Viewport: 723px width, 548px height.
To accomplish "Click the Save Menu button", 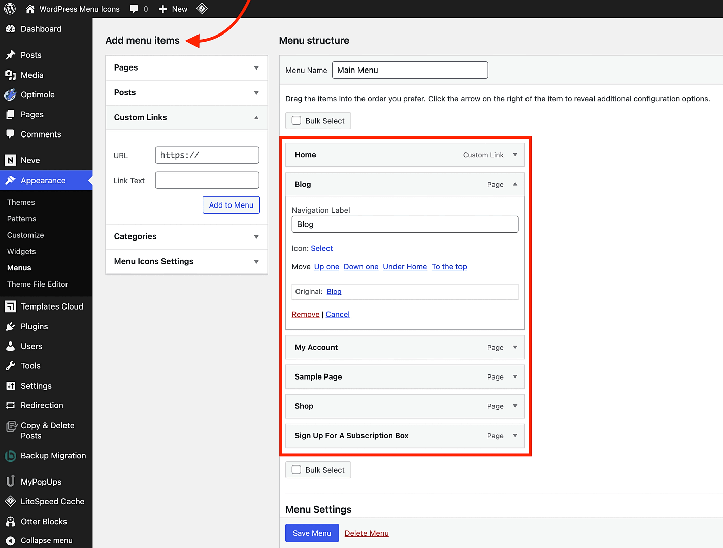I will tap(312, 533).
